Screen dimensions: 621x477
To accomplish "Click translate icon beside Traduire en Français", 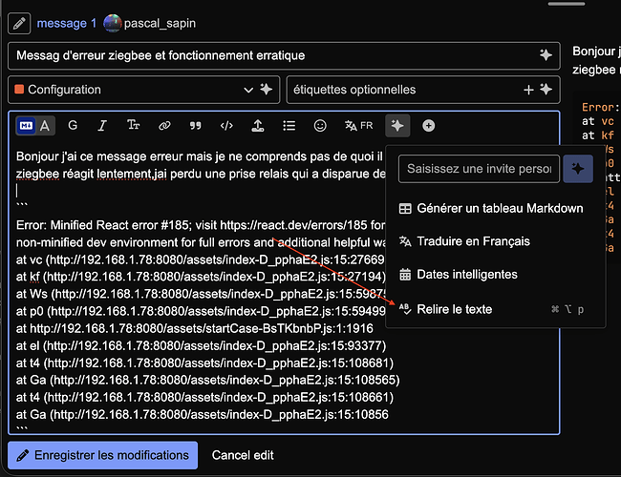I will click(x=405, y=241).
